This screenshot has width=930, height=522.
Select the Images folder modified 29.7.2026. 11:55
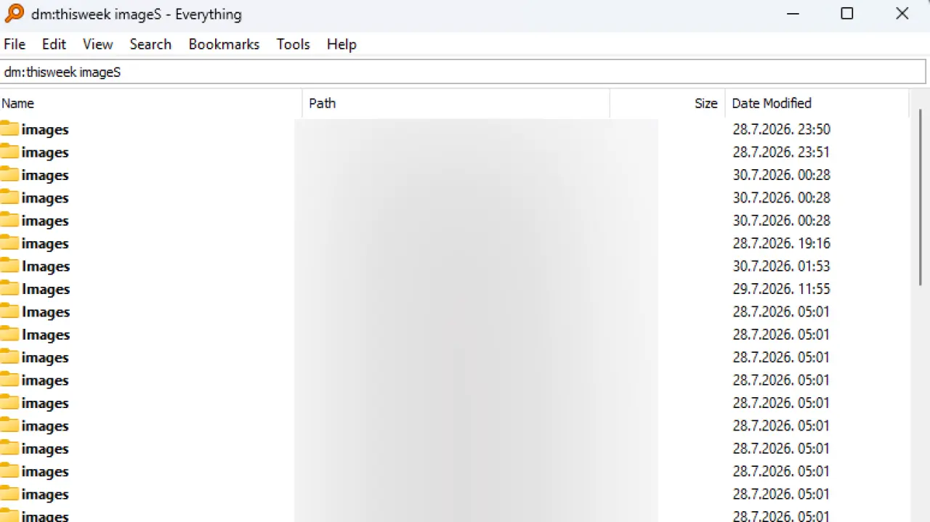(x=46, y=289)
